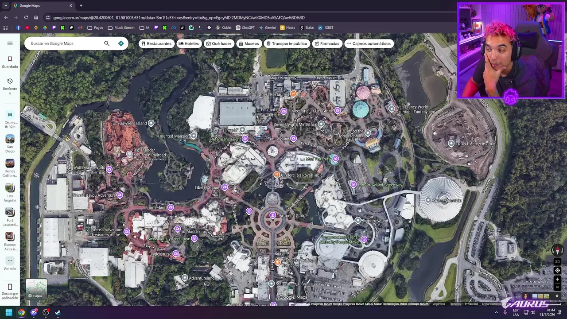Open the Términos footer link
The height and width of the screenshot is (319, 567).
pyautogui.click(x=455, y=304)
